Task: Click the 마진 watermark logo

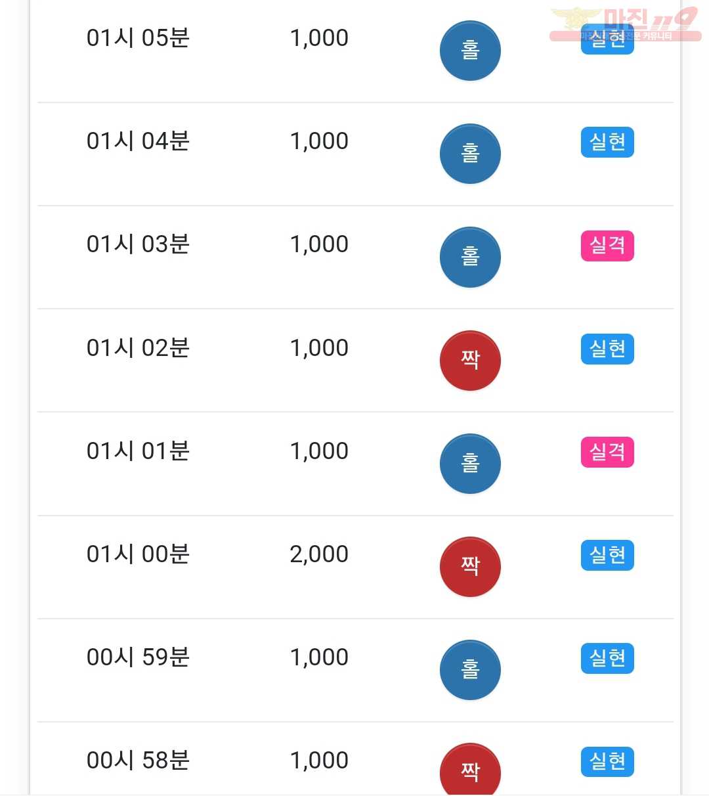Action: tap(624, 24)
